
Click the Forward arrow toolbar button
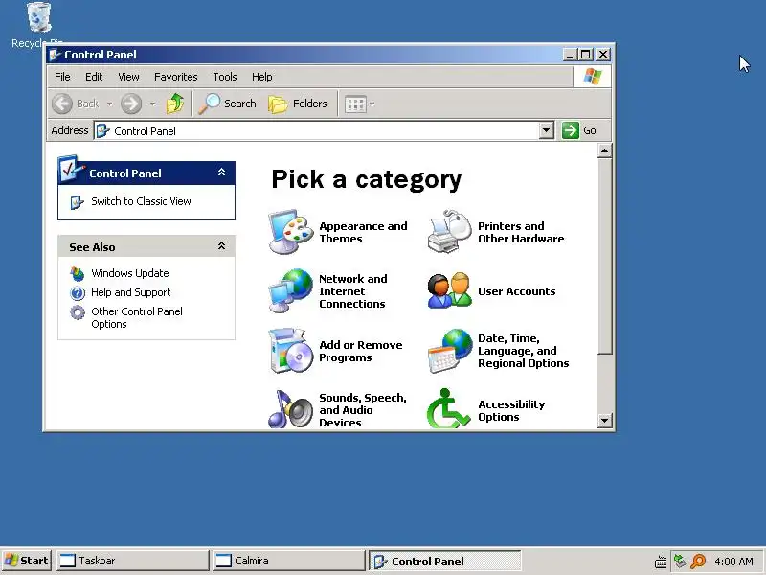[x=131, y=103]
